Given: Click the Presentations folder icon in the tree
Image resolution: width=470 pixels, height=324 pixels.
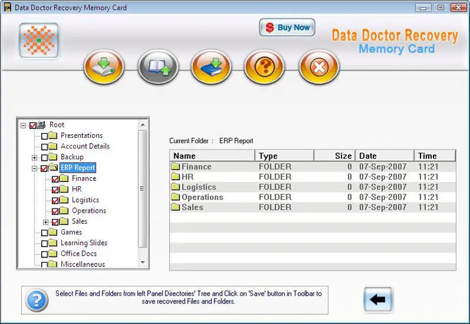Looking at the screenshot, I should pos(53,135).
